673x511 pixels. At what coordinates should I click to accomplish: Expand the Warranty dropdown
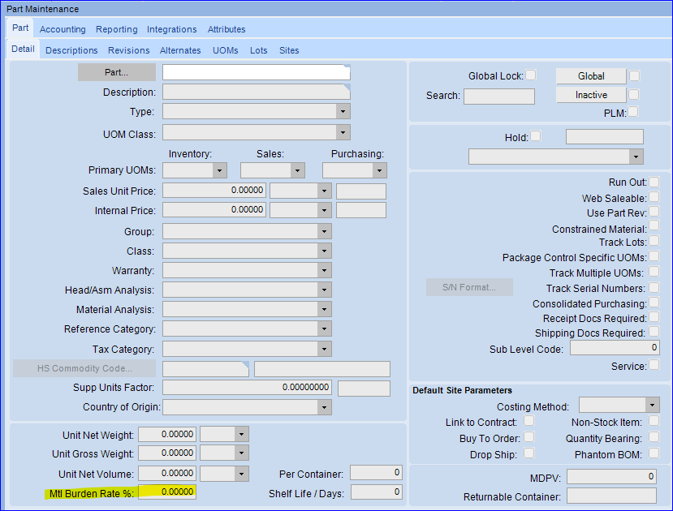325,270
